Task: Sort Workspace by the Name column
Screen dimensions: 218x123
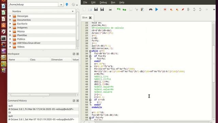Action: pos(18,59)
